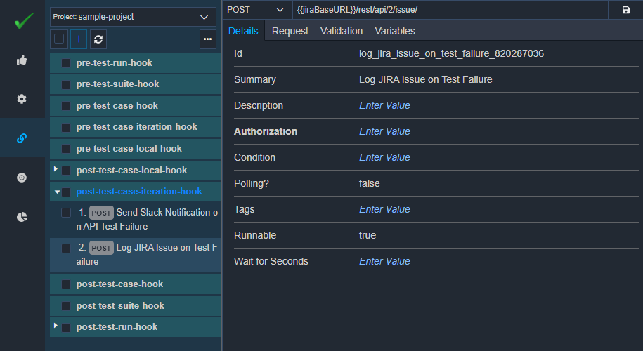Toggle the select-all checkbox above the hooks list
The height and width of the screenshot is (351, 643).
pos(59,39)
